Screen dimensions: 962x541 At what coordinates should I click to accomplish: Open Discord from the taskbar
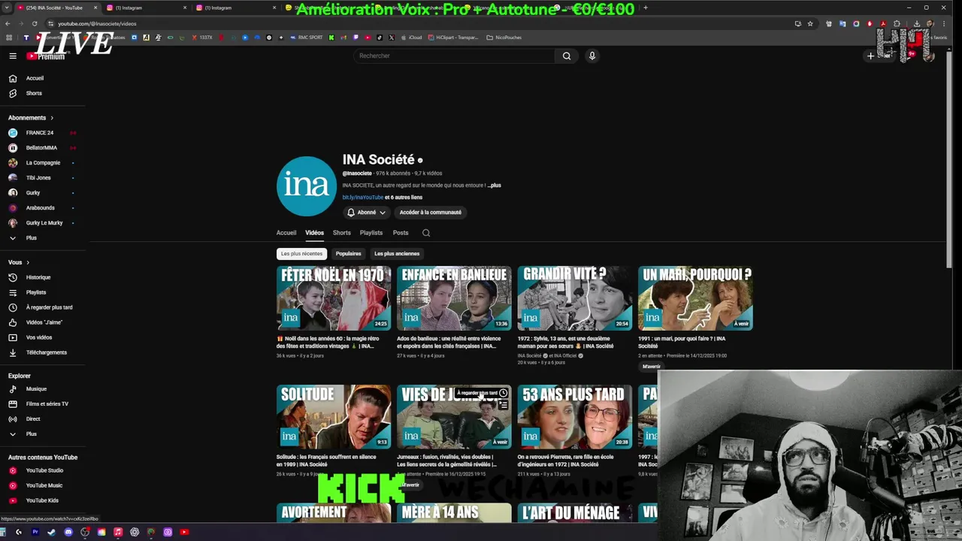tap(68, 532)
